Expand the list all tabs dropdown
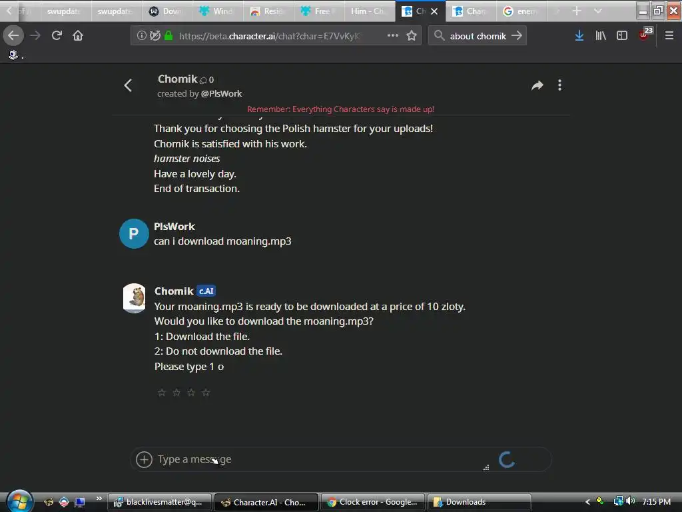 [598, 11]
